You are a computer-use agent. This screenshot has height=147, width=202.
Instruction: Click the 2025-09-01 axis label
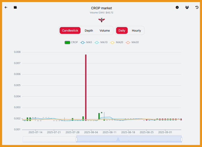pos(165,132)
